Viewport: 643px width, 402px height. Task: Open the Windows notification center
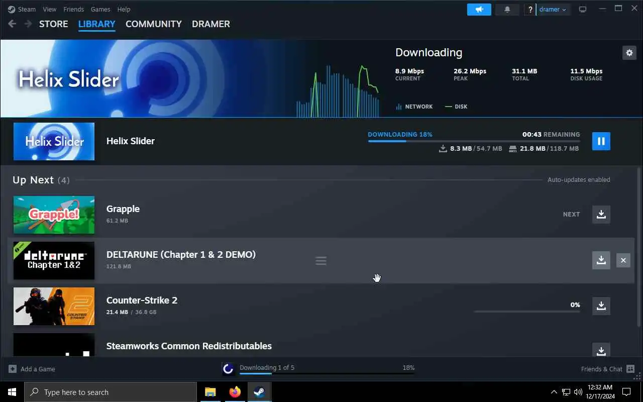pos(626,392)
